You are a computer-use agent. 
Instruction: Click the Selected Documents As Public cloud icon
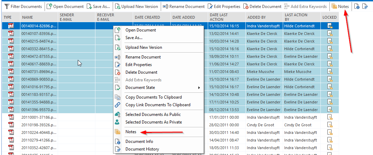[118, 115]
